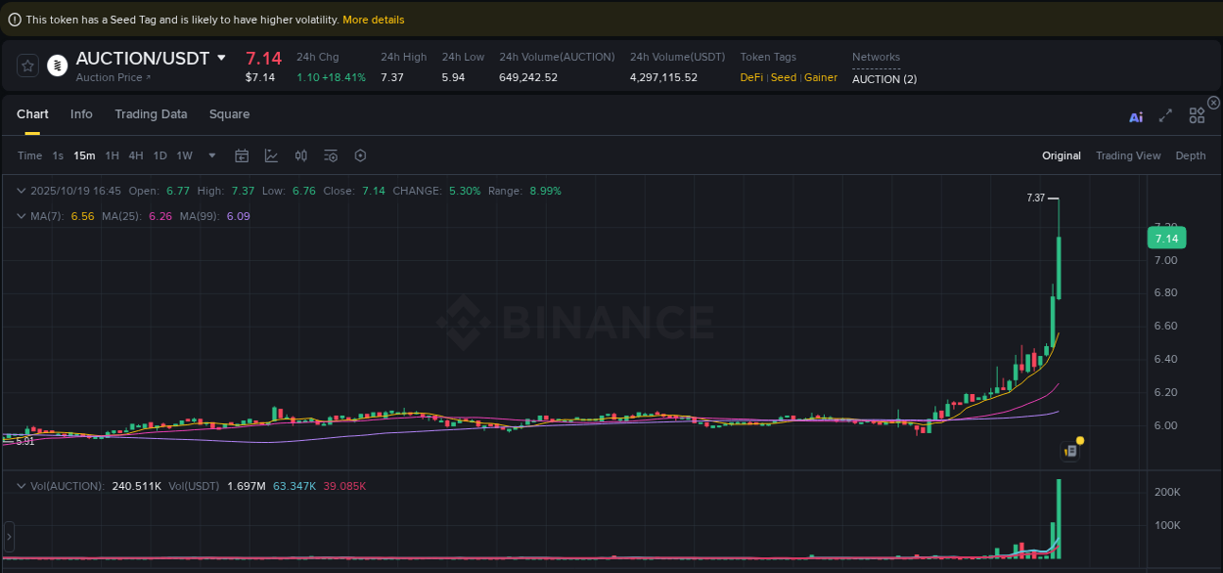Click the candlestick settings icon
Viewport: 1223px width, 573px height.
pyautogui.click(x=301, y=155)
